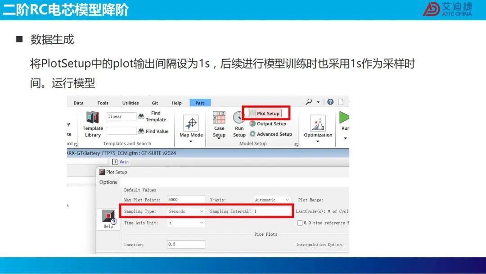Click the Output Setup pie icon

coord(252,123)
